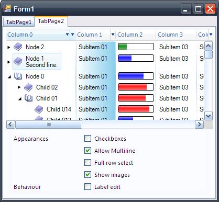Click the horizontal scrollbar thumb

pos(49,125)
